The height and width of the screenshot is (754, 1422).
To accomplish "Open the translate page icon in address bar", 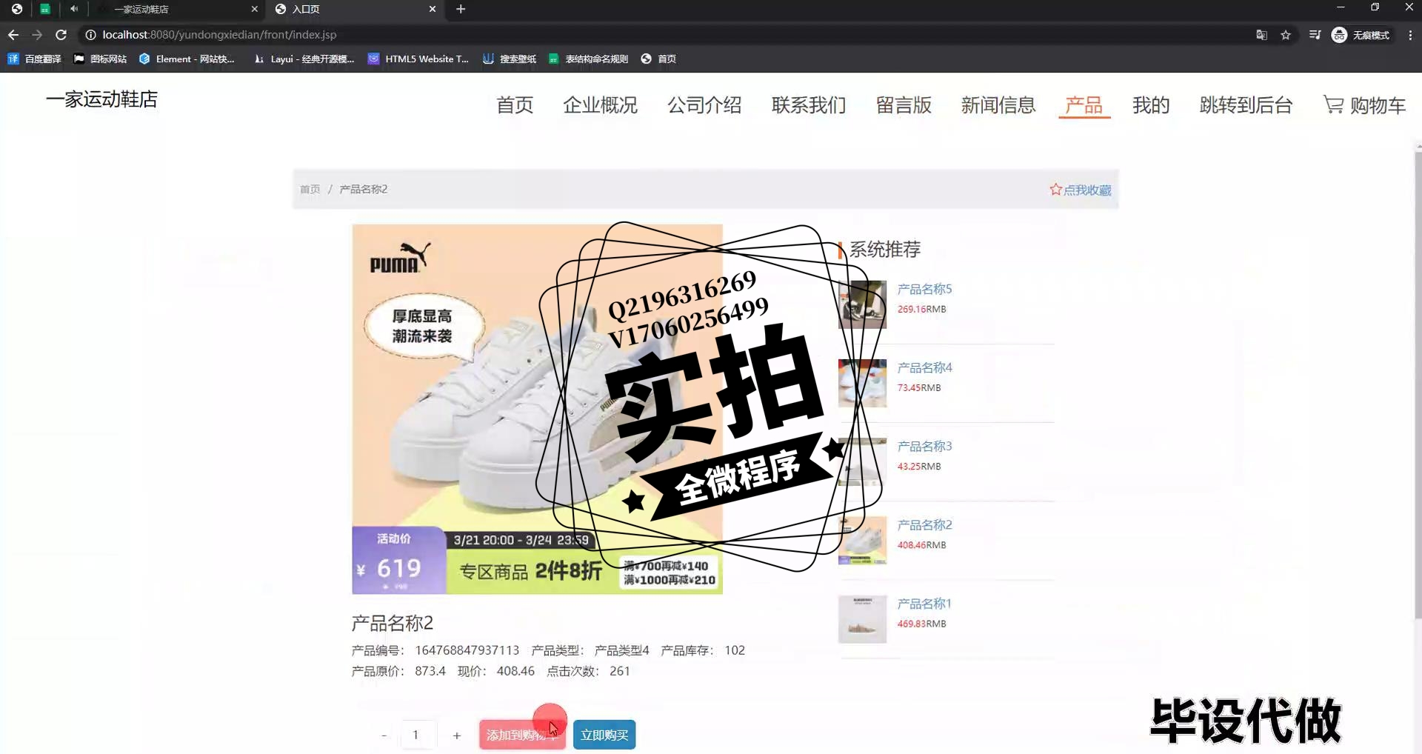I will pos(1261,35).
